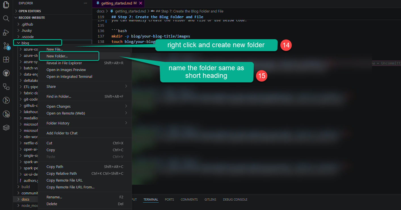
Task: Choose Rename... from context menu
Action: (85, 197)
